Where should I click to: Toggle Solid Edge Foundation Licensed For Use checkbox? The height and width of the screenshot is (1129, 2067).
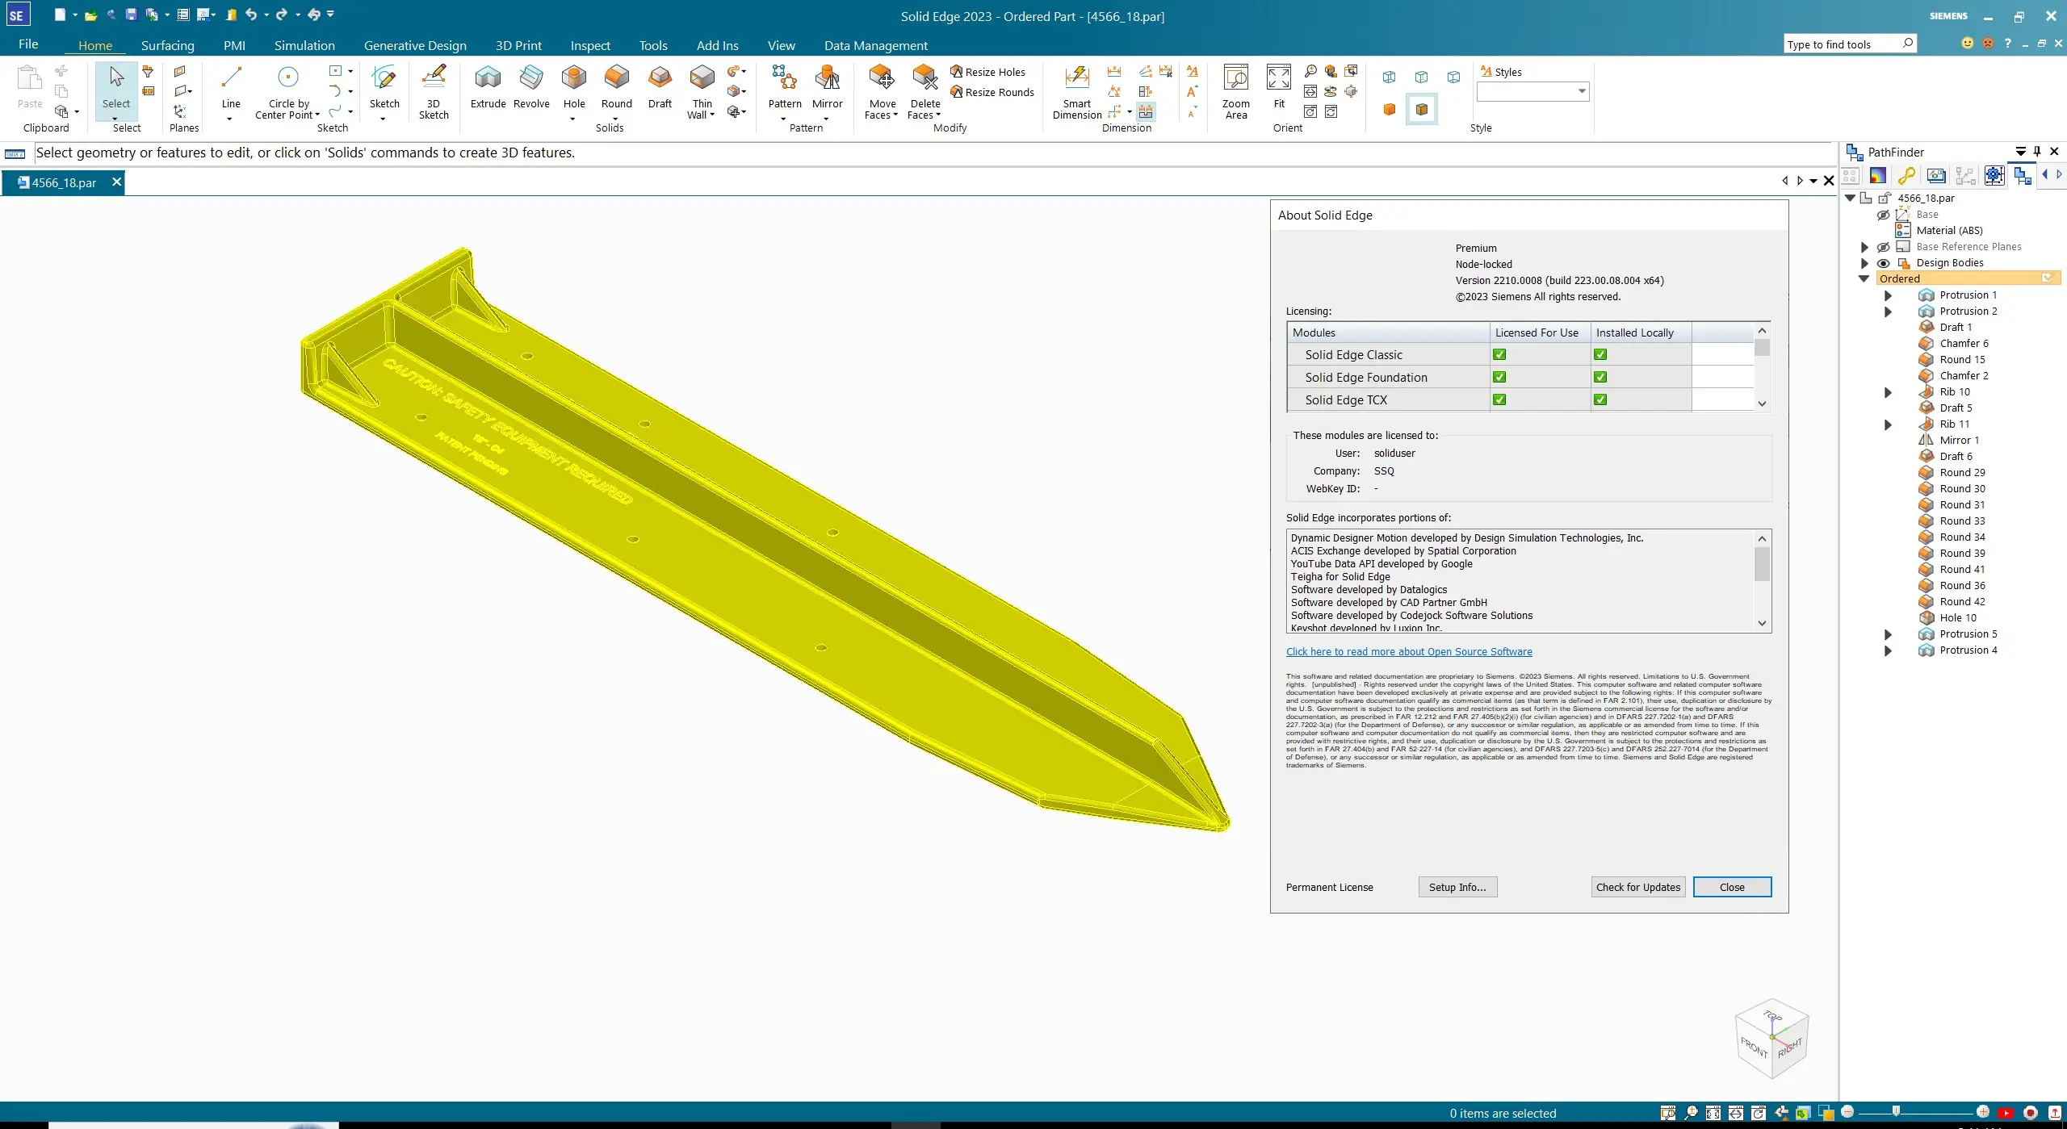point(1499,377)
